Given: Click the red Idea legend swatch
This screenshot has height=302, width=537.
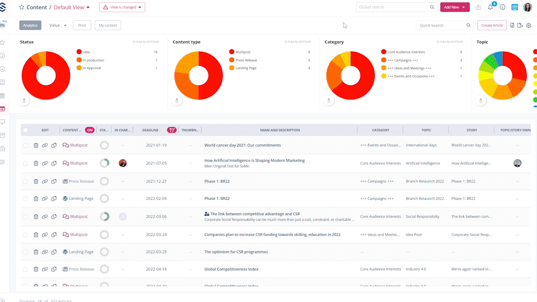Looking at the screenshot, I should (79, 52).
